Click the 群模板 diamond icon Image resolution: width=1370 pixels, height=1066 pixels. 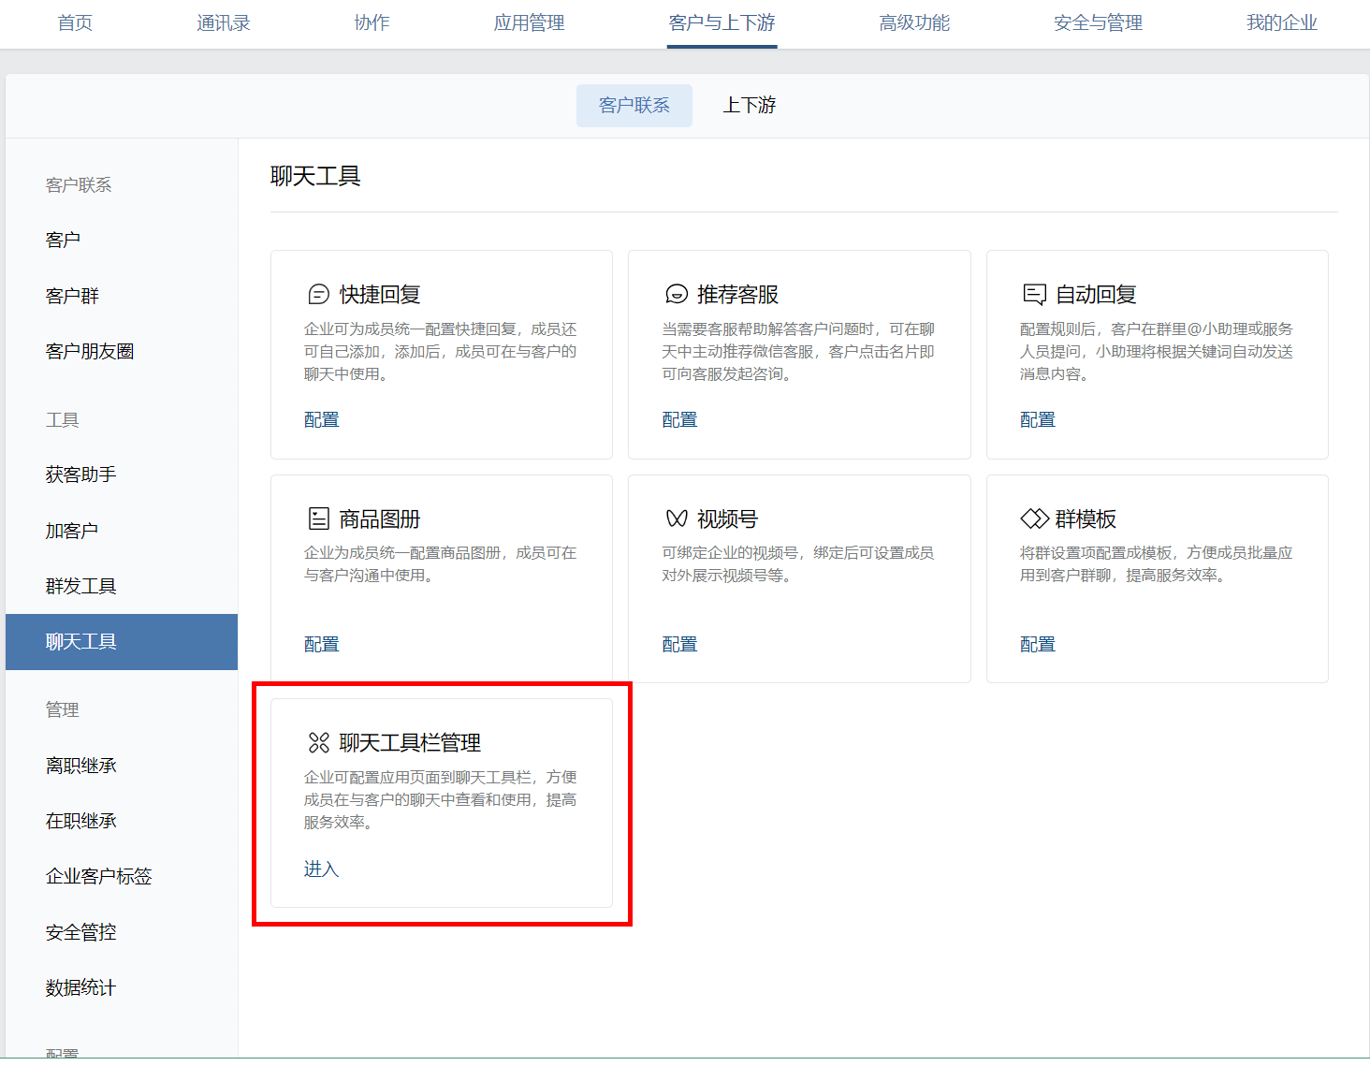coord(1034,518)
